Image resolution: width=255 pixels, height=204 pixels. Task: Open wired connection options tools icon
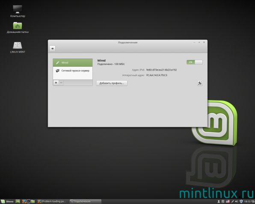(x=200, y=83)
